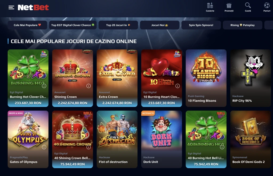273x176 pixels.
Task: Select Top 20 Jocuri In category
Action: click(118, 25)
